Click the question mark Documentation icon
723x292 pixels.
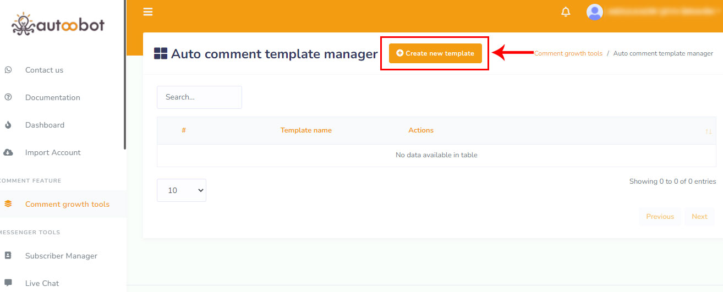coord(8,97)
